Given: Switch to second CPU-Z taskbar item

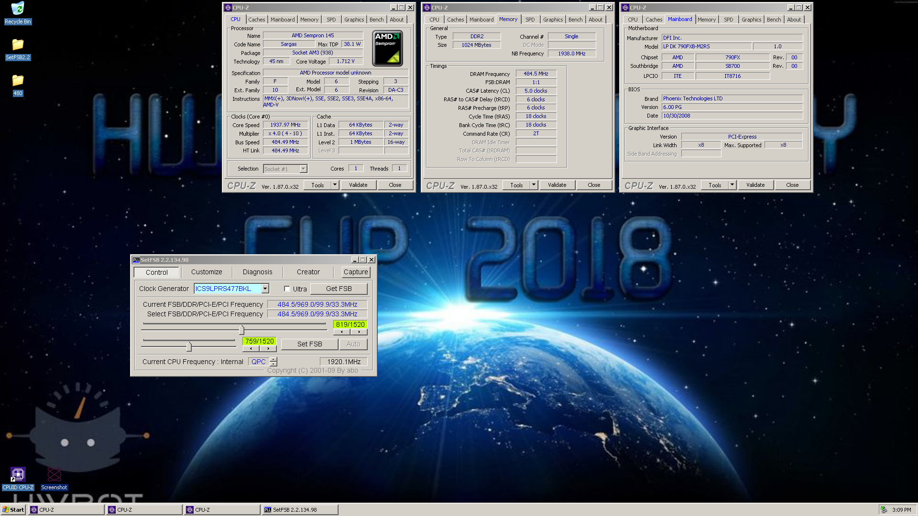Looking at the screenshot, I should coord(144,510).
